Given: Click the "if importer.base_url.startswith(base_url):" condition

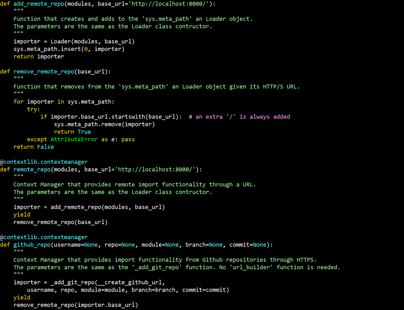Looking at the screenshot, I should pos(111,117).
